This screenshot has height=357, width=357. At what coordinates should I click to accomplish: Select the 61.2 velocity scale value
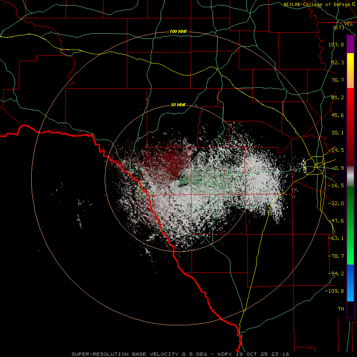338,98
